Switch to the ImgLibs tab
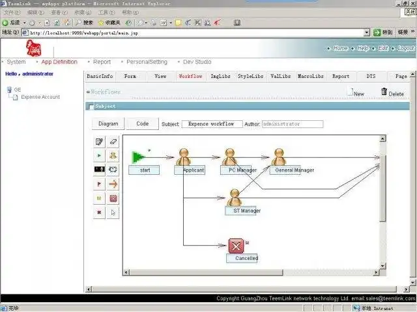Image resolution: width=417 pixels, height=312 pixels. pos(220,76)
